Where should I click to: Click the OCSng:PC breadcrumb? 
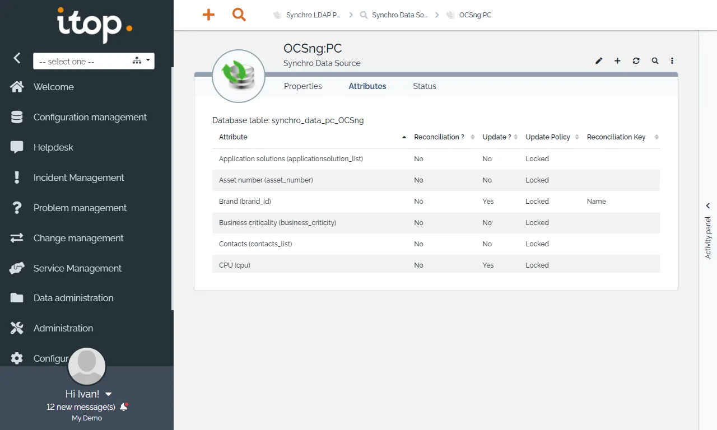469,15
